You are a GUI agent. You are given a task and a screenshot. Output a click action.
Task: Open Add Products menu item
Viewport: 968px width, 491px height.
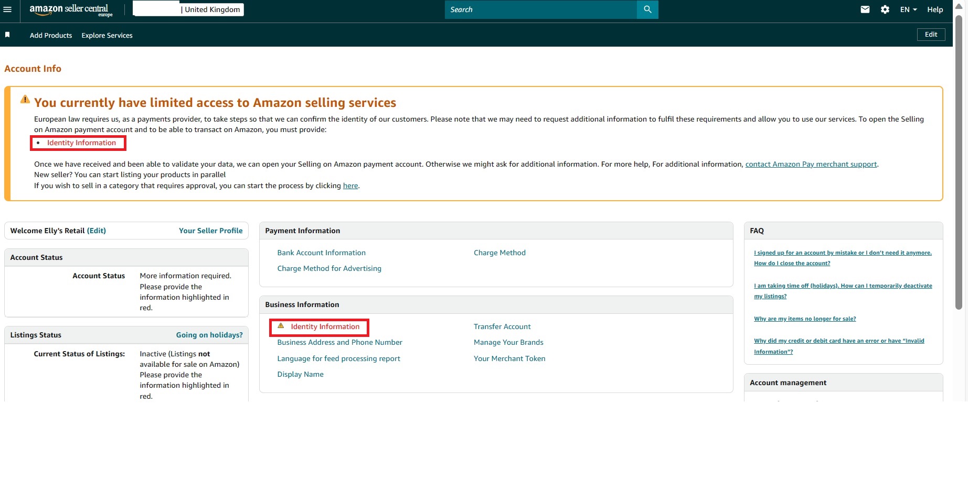click(51, 35)
